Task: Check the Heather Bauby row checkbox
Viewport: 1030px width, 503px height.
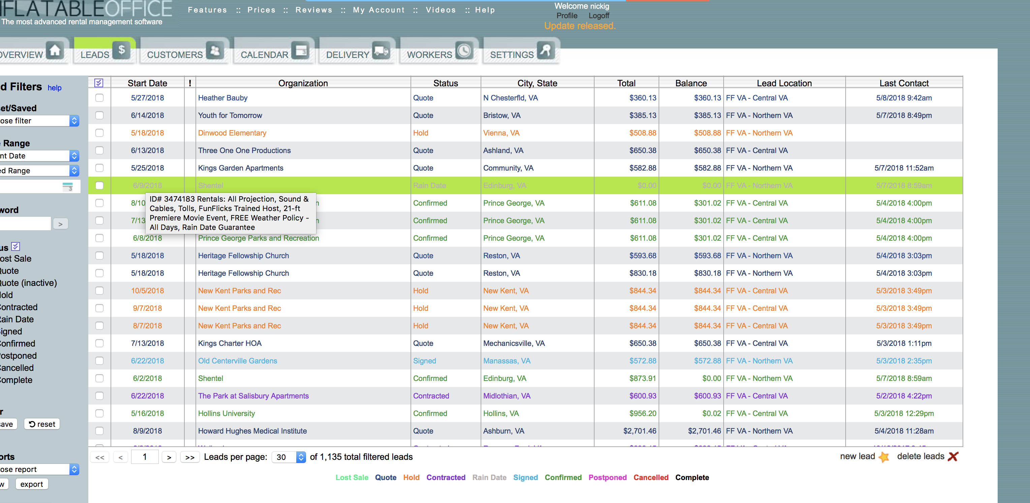Action: point(99,98)
